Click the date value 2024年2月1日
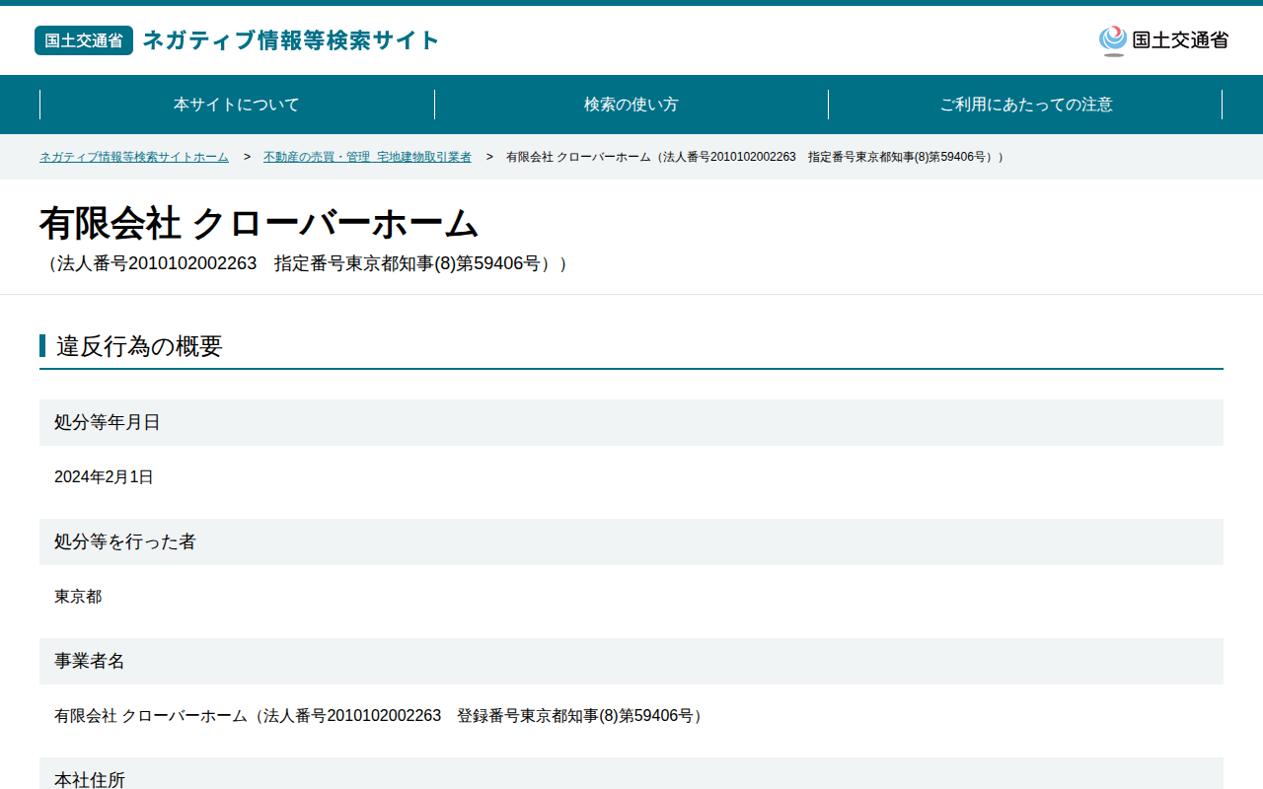 coord(104,477)
